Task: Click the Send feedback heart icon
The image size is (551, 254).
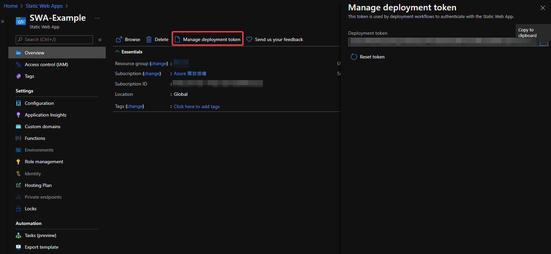Action: tap(249, 39)
